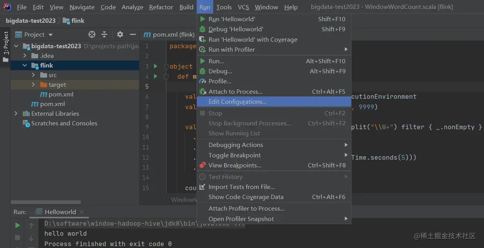This screenshot has height=248, width=484.
Task: Collapse the flink module node
Action: (x=25, y=65)
